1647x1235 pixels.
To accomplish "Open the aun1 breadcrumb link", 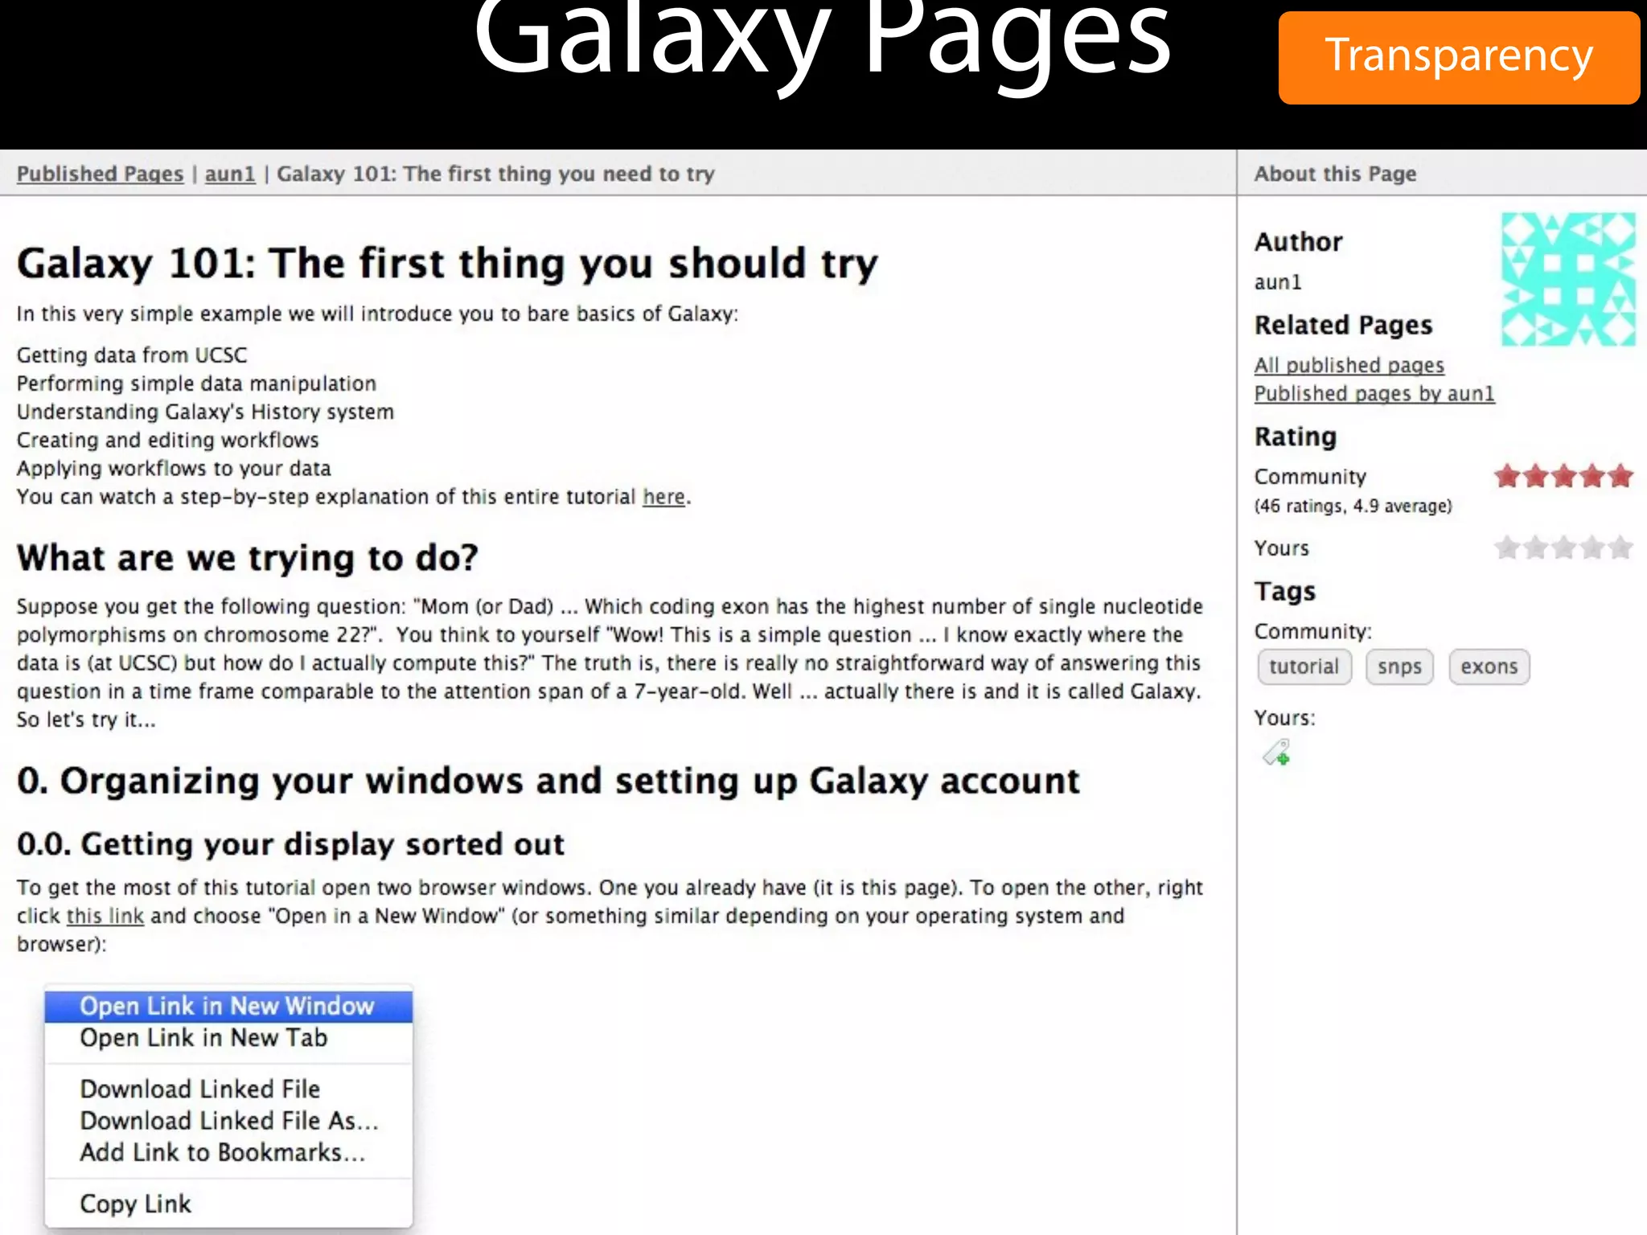I will pyautogui.click(x=230, y=174).
